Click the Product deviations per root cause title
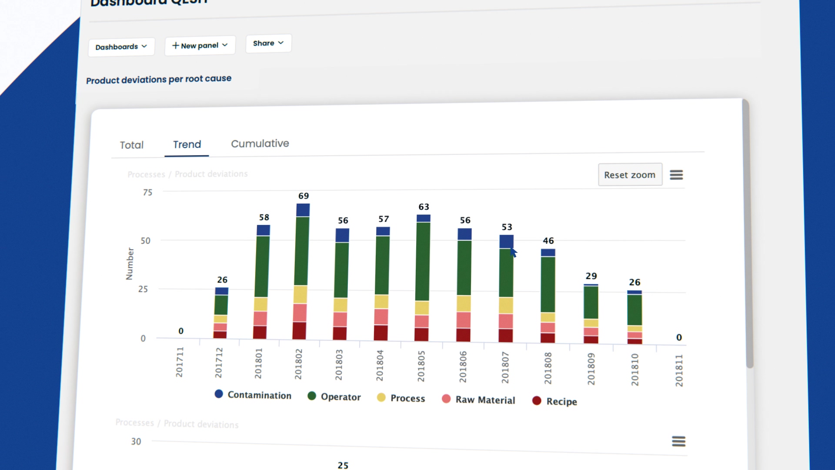 [159, 79]
